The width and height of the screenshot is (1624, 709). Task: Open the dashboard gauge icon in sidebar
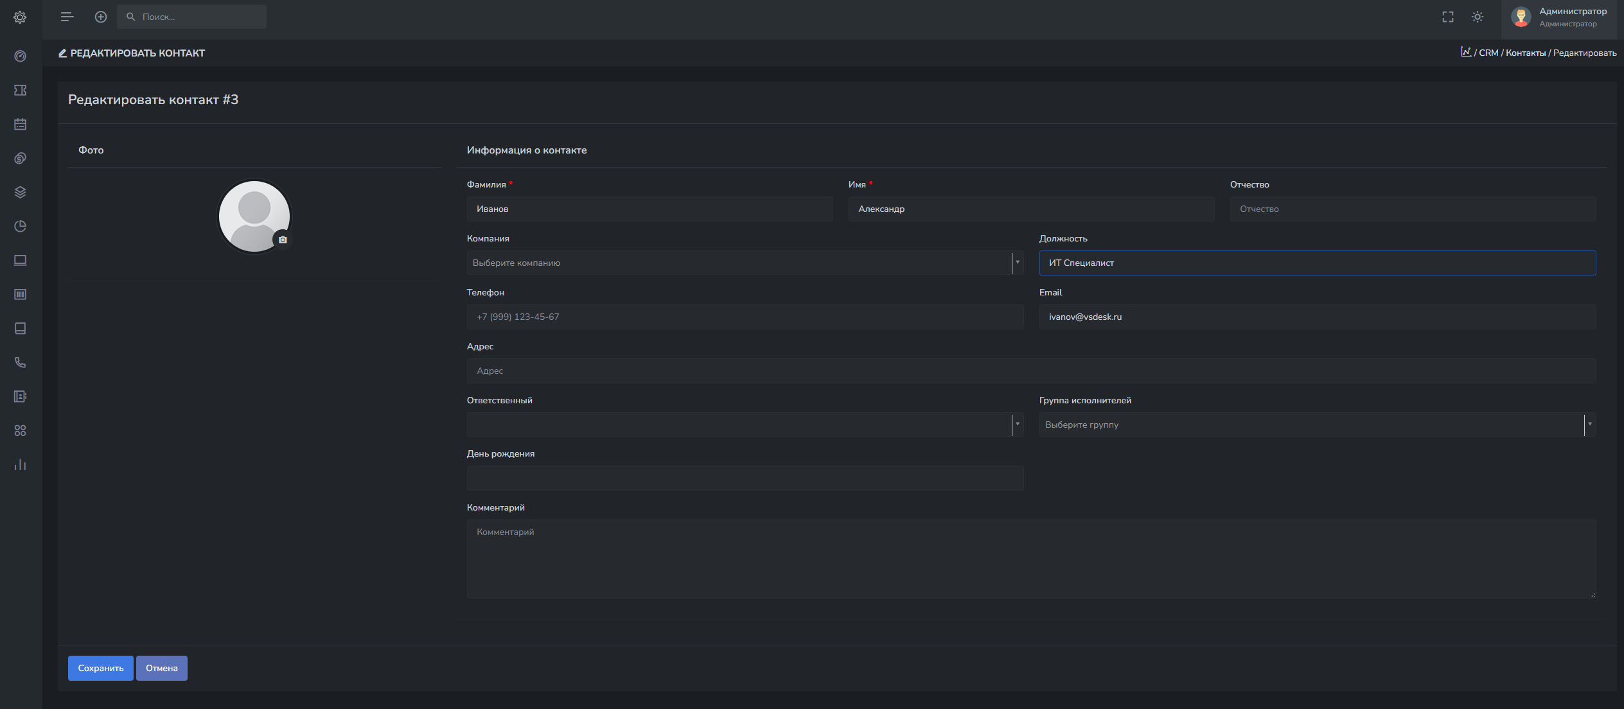click(x=20, y=57)
